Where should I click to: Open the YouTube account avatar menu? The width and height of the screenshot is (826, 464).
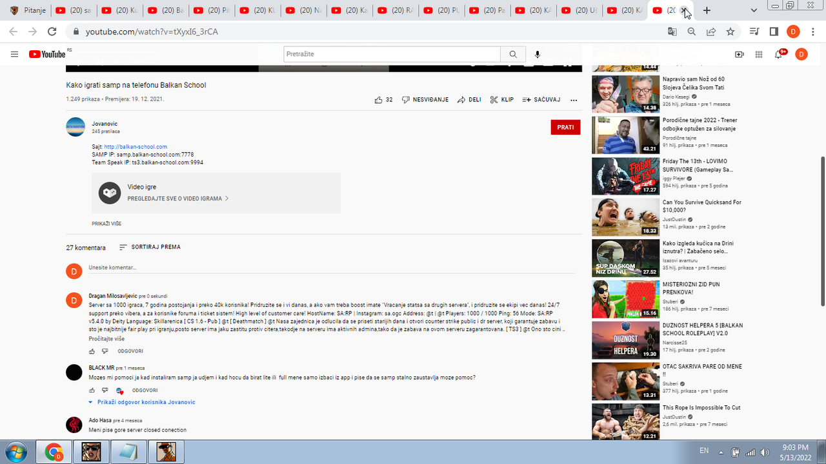tap(801, 54)
